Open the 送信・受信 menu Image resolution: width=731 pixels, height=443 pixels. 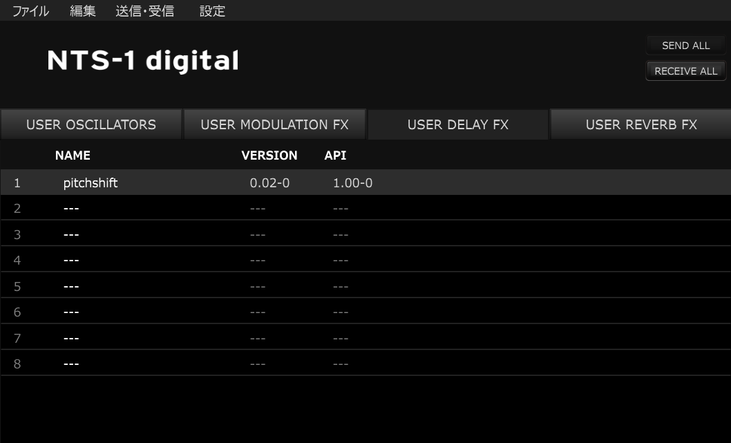(144, 11)
